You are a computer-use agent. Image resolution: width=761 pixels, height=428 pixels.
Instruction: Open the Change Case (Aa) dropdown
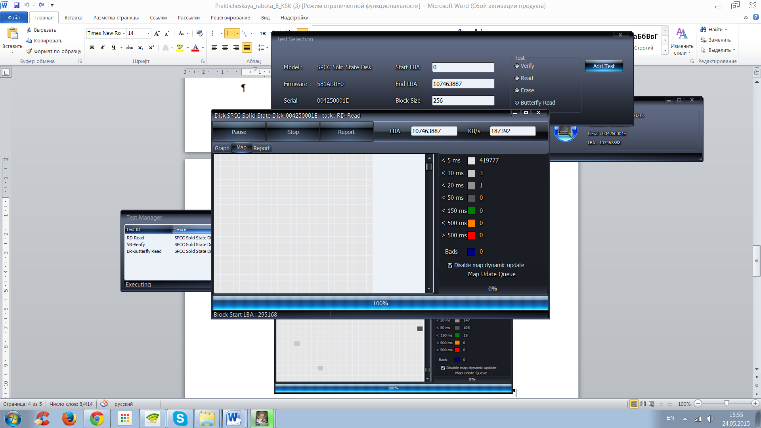coord(183,33)
